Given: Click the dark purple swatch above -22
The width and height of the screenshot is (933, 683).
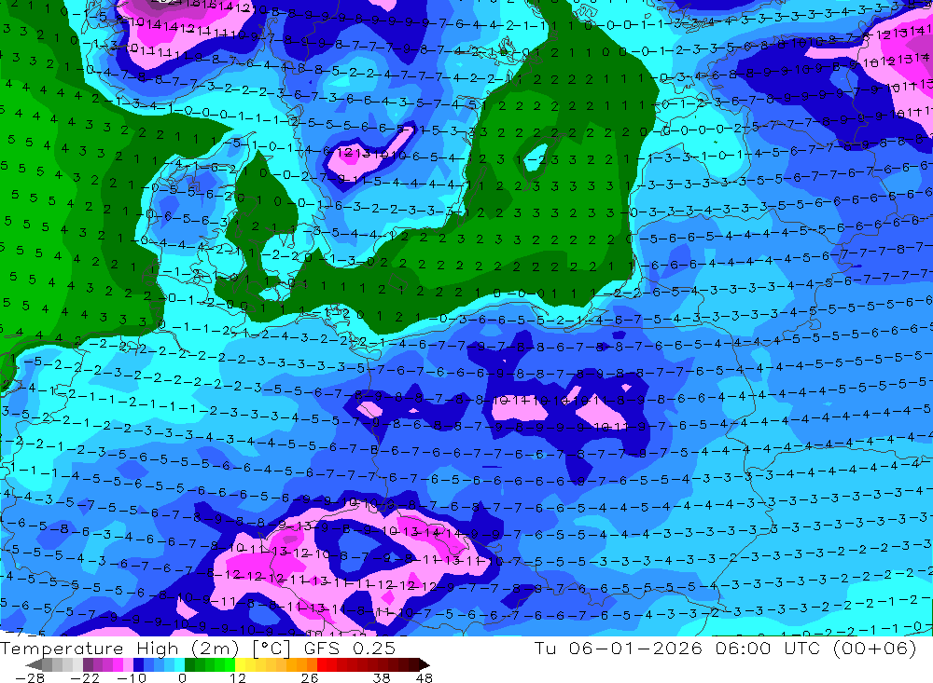Looking at the screenshot, I should 88,665.
